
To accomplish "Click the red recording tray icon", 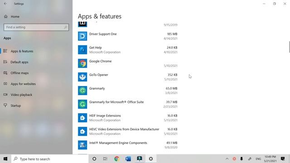I will click(x=234, y=159).
